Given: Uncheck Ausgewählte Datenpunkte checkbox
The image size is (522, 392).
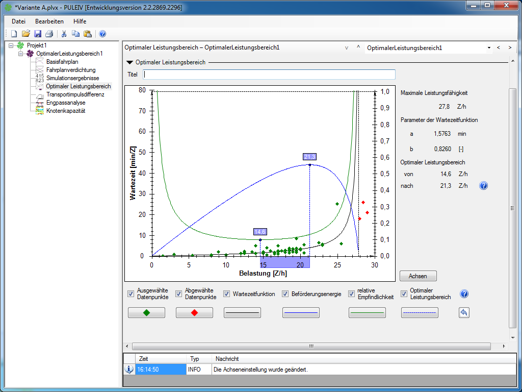Looking at the screenshot, I should click(131, 294).
